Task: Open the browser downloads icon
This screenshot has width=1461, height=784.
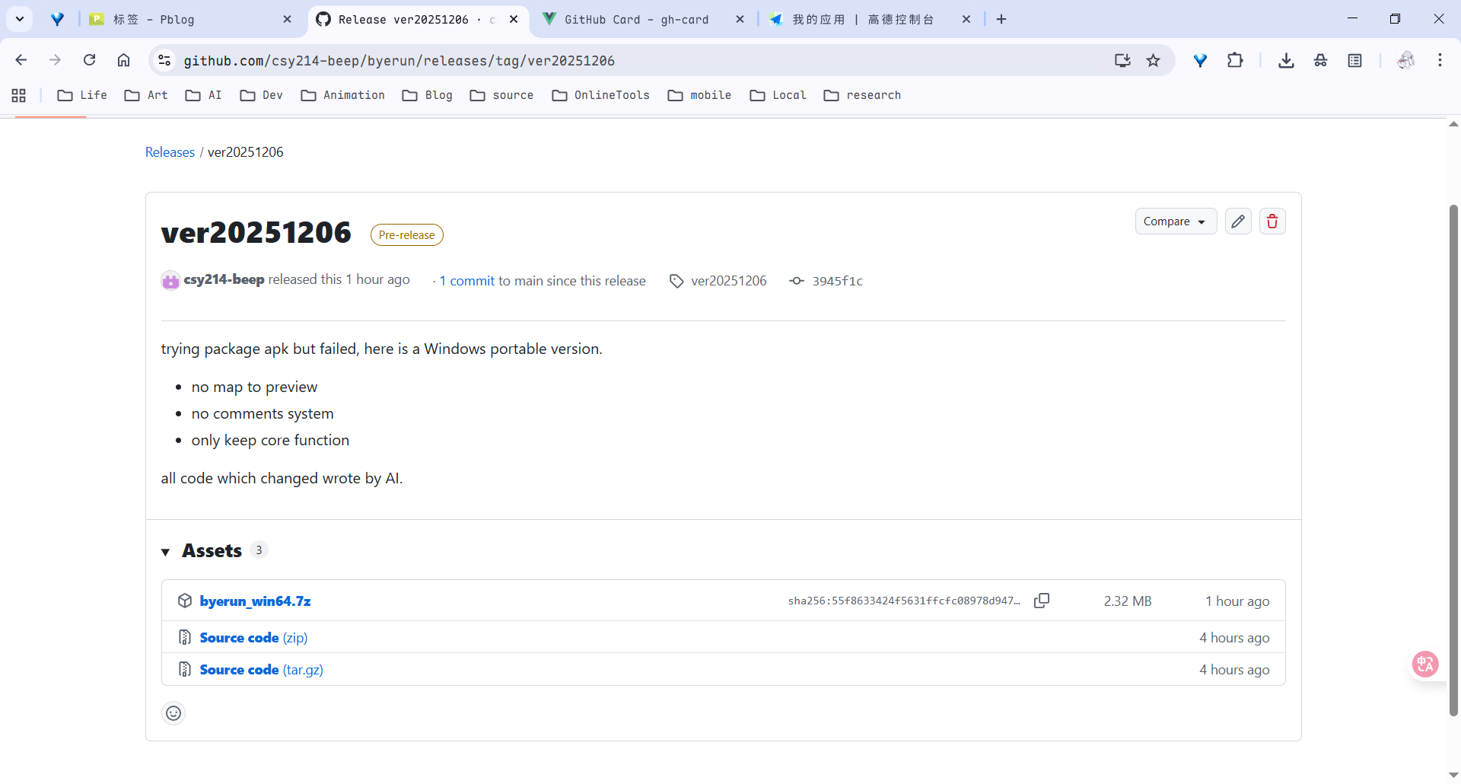Action: [x=1286, y=60]
